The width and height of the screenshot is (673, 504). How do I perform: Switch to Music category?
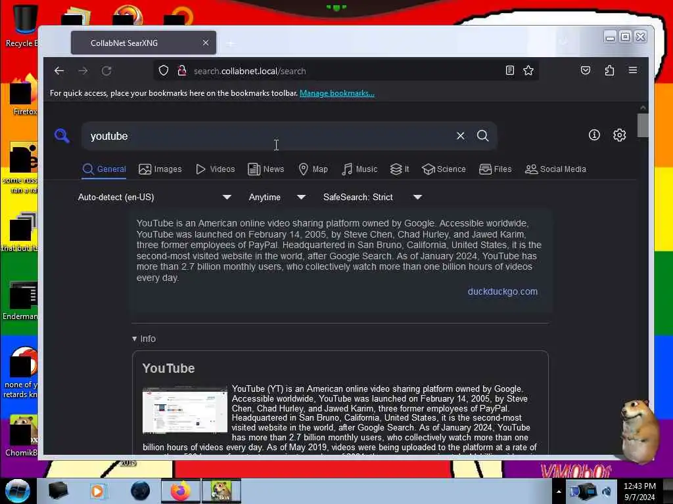tap(360, 169)
